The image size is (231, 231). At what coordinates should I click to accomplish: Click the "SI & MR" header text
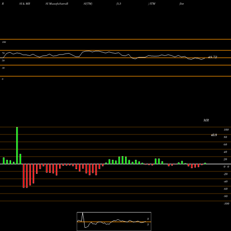[24, 4]
